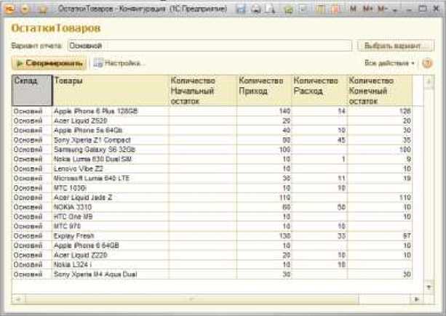
Task: Open the 1C main menu icon
Action: tap(9, 9)
